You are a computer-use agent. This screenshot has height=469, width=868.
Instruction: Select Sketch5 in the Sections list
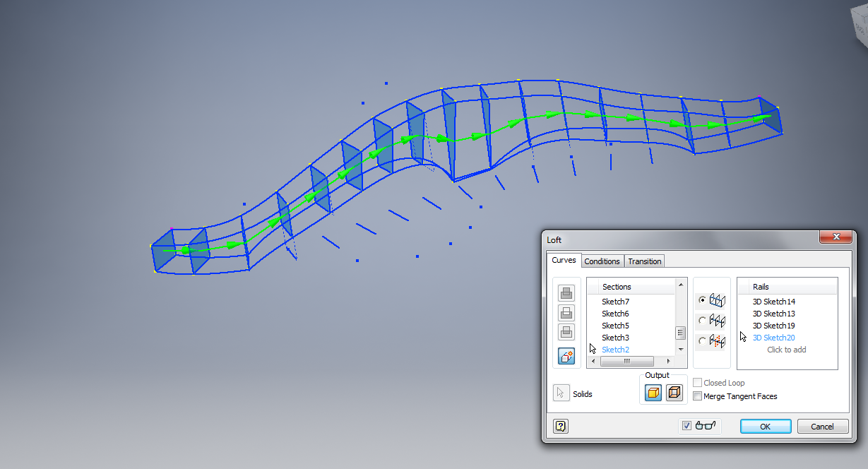pyautogui.click(x=614, y=326)
